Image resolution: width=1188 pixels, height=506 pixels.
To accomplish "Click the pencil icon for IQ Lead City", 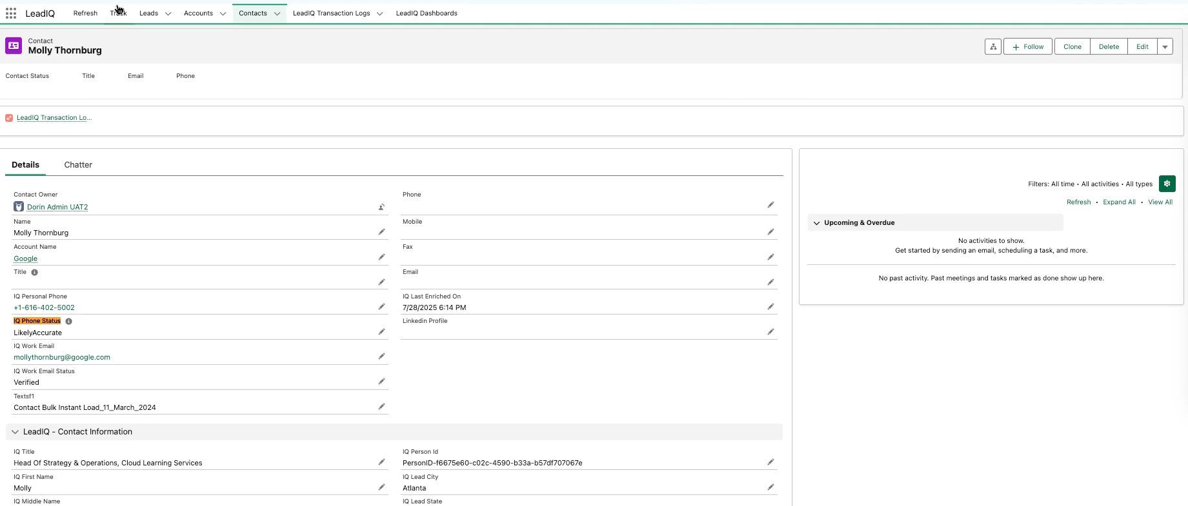I will (x=770, y=487).
